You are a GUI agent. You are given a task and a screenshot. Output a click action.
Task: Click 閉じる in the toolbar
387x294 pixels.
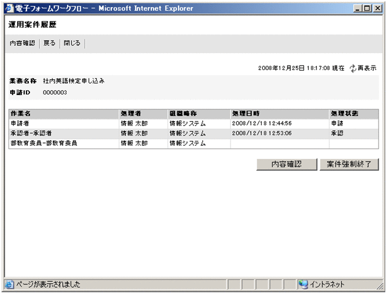pos(72,43)
